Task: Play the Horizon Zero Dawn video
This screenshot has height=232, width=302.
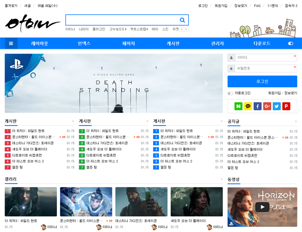Action: 262,207
